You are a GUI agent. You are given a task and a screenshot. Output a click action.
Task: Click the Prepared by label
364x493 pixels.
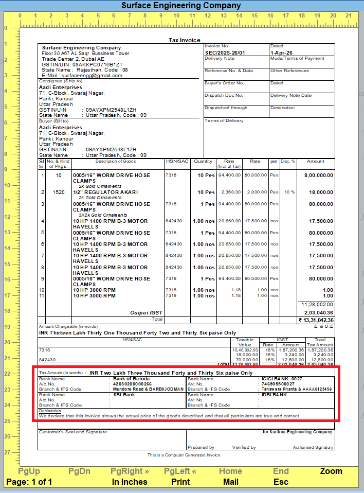[x=201, y=447]
